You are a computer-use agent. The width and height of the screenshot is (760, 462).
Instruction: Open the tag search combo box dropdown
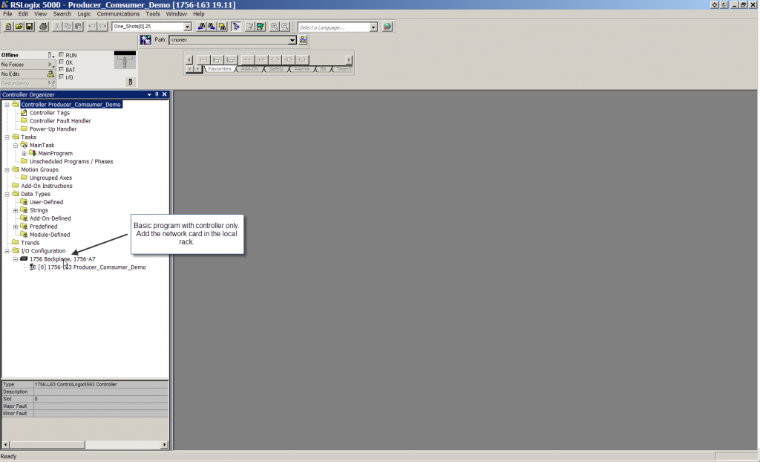[x=188, y=27]
